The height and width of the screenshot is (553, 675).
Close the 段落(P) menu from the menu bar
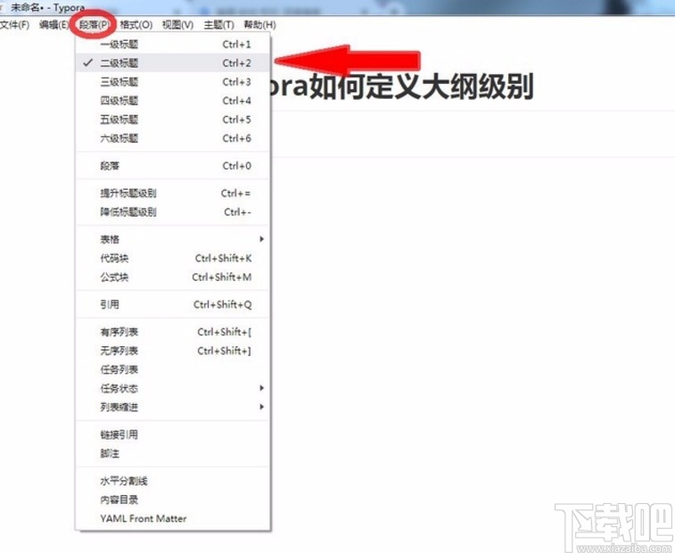click(95, 25)
